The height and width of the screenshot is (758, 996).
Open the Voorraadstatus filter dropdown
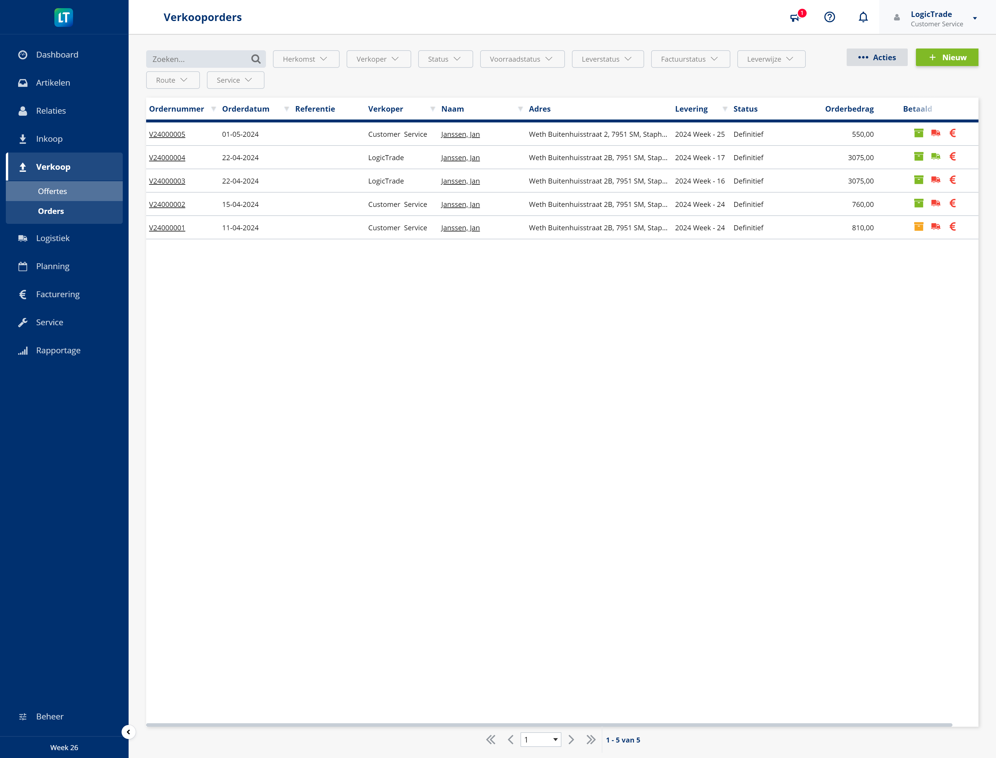[x=522, y=59]
